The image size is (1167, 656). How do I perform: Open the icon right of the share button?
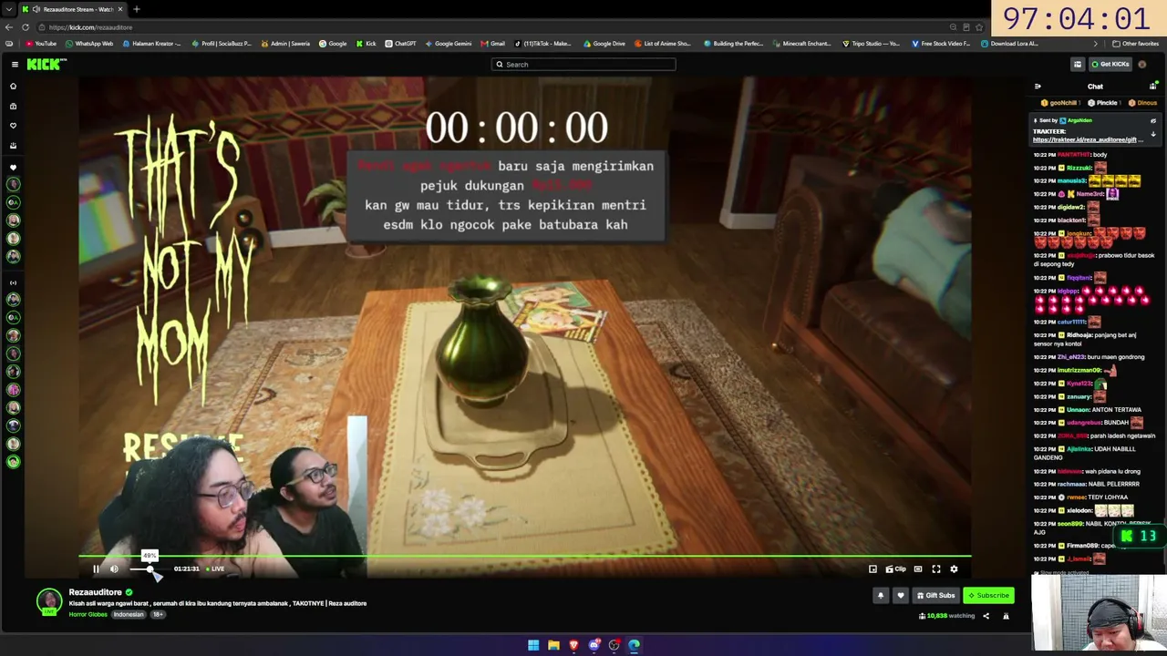(1006, 616)
